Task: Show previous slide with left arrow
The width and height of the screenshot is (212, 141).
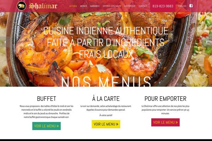Action: pyautogui.click(x=5, y=42)
